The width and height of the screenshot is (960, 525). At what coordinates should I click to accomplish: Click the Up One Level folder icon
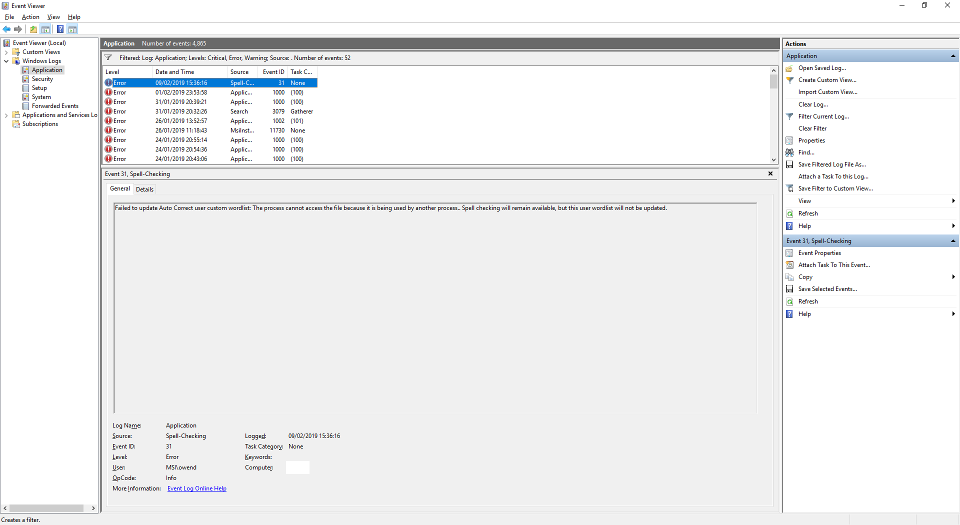coord(33,29)
